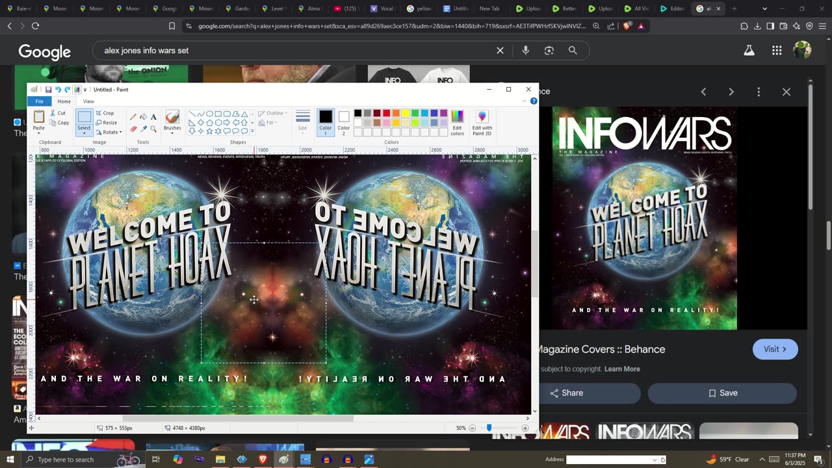Click the Google logo
The width and height of the screenshot is (832, 468).
pyautogui.click(x=45, y=51)
